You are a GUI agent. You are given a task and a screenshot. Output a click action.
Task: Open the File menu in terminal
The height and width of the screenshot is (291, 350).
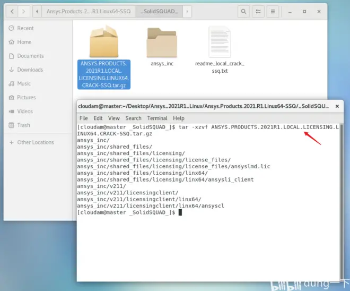[83, 118]
